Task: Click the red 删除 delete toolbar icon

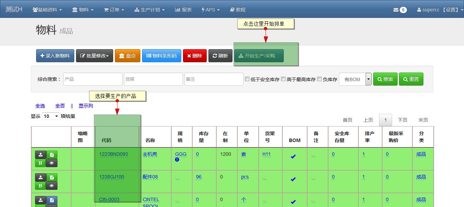Action: 195,55
